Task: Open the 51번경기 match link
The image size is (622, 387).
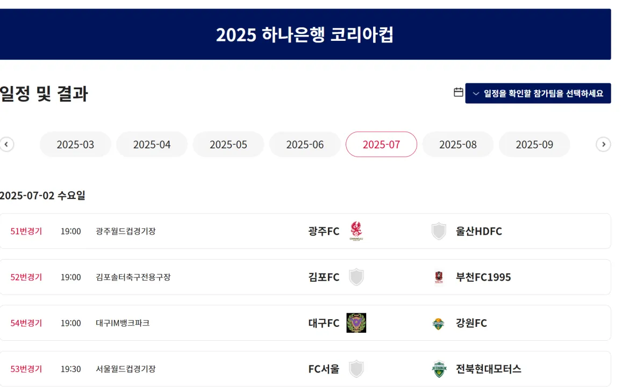Action: (x=26, y=231)
